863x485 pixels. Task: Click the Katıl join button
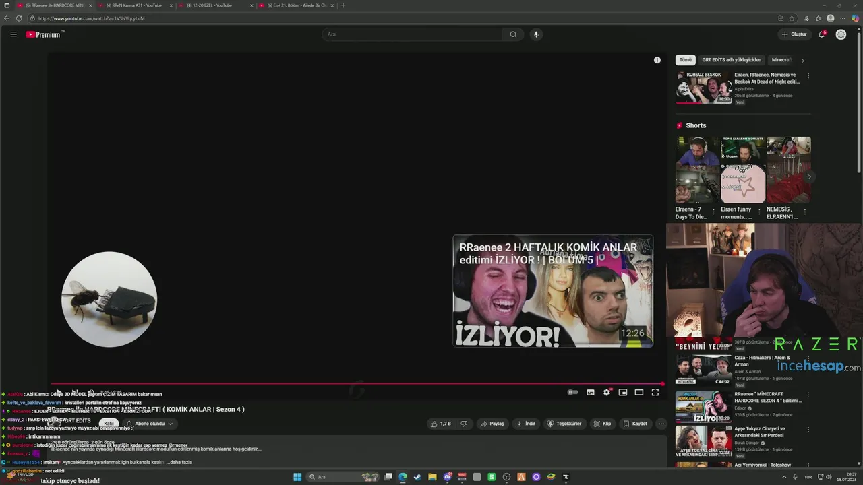pos(109,424)
